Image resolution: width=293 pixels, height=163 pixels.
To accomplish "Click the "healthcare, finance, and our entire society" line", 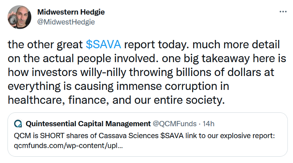I will click(x=116, y=100).
